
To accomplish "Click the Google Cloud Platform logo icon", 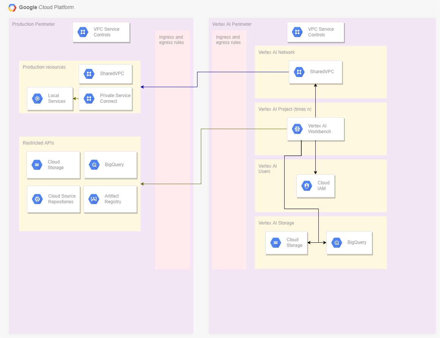I will tap(12, 8).
